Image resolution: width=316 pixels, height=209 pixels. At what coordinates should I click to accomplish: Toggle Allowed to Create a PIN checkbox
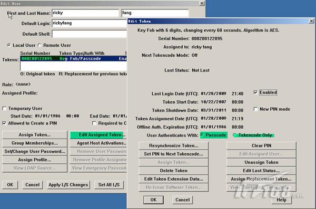(x=4, y=123)
